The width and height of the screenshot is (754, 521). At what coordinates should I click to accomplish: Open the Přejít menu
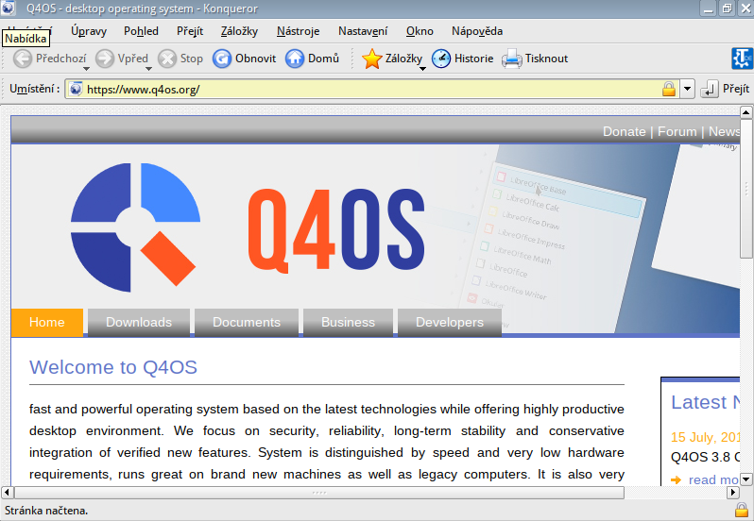click(x=190, y=31)
